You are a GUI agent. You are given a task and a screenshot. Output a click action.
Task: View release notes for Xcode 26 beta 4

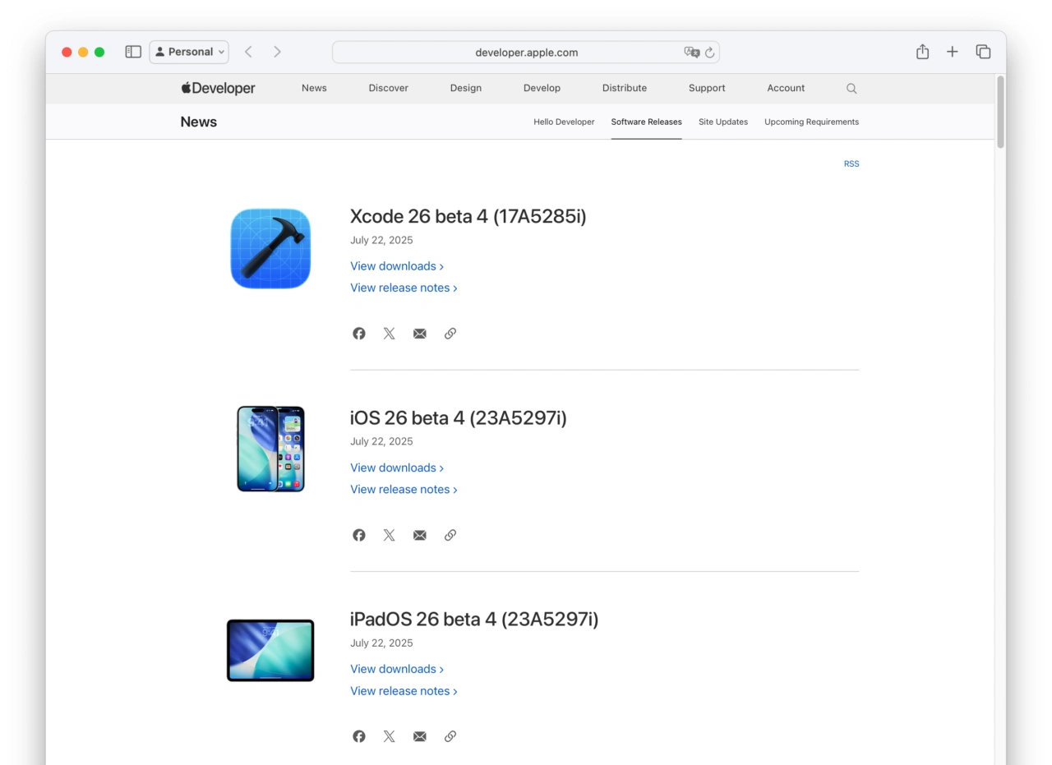click(x=403, y=288)
